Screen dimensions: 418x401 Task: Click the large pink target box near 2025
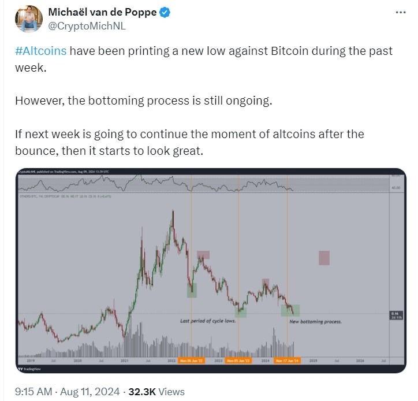(324, 258)
